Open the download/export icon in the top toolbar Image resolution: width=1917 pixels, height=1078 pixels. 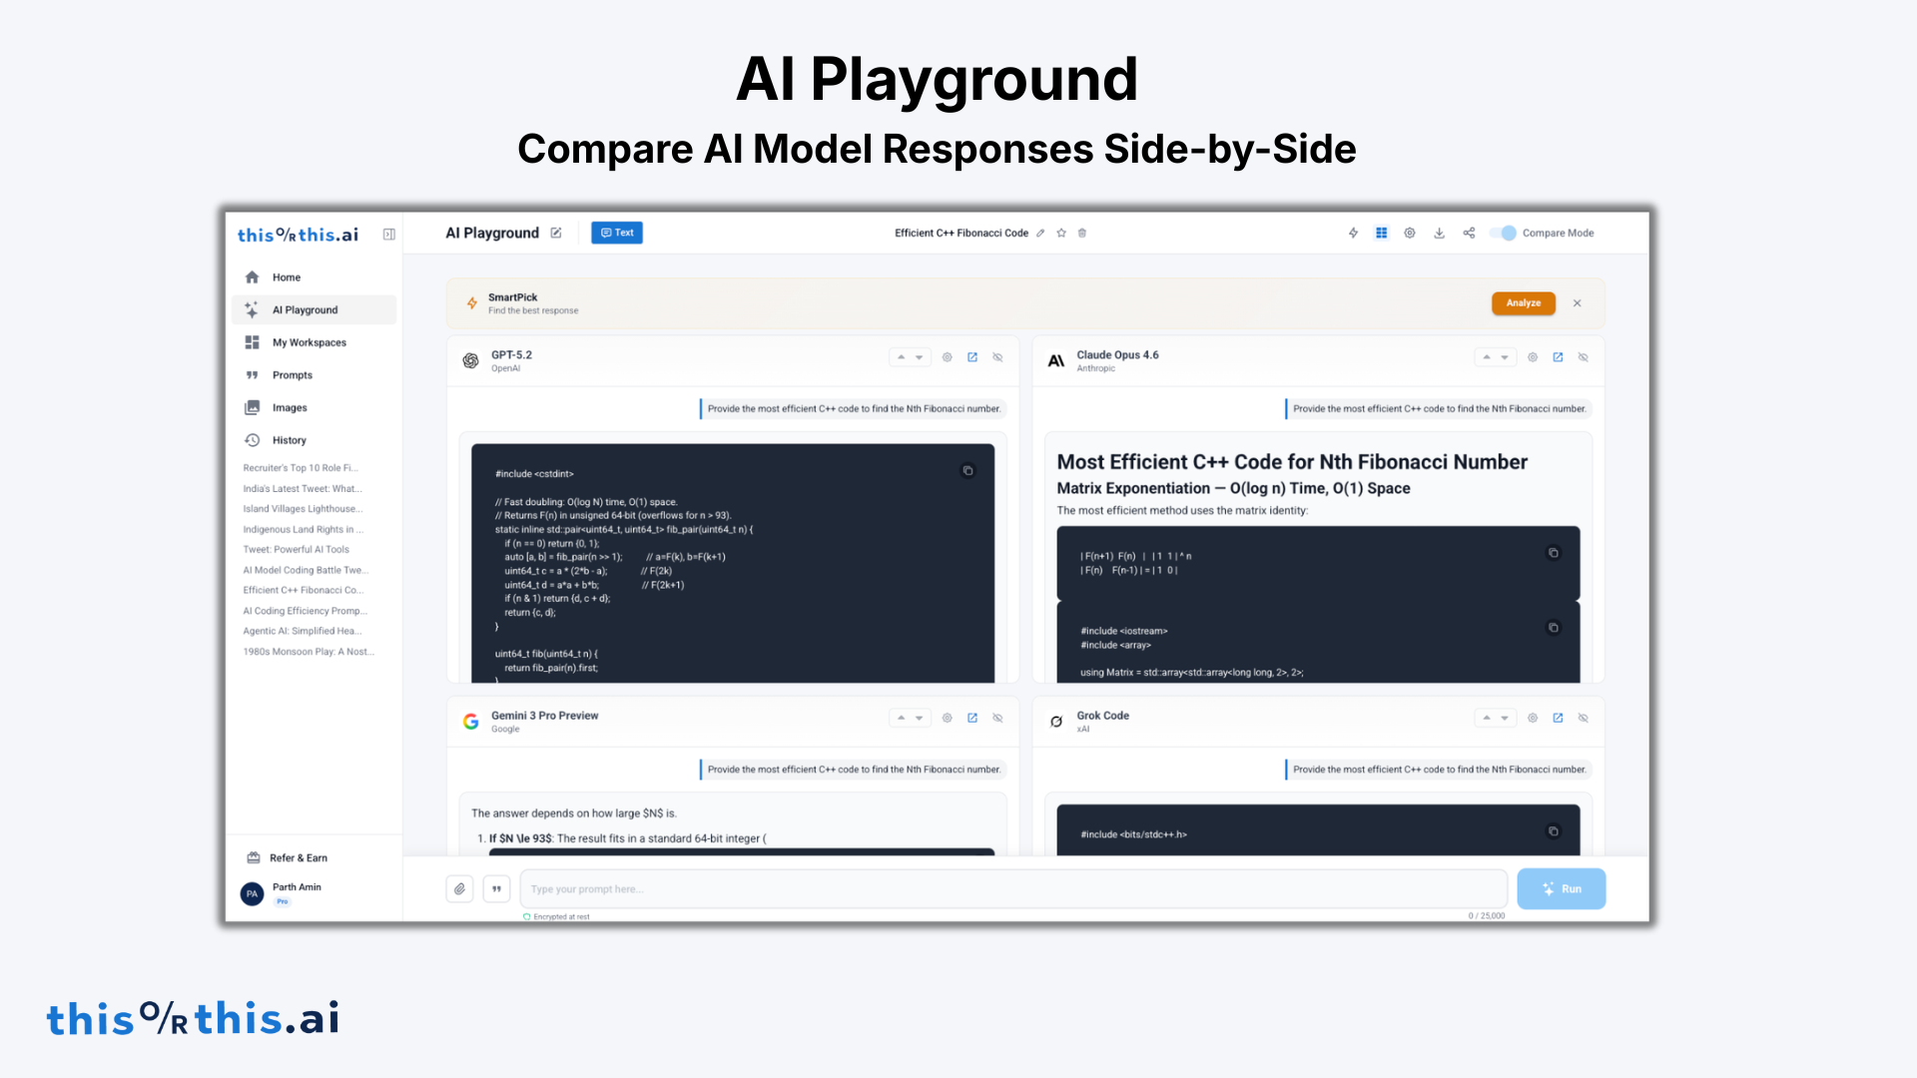(1439, 233)
